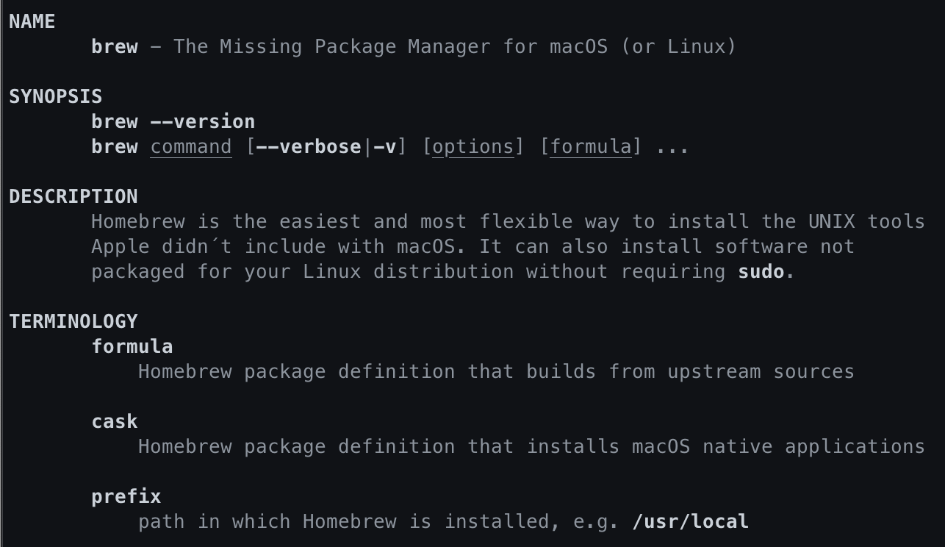This screenshot has height=547, width=945.
Task: Click the bold 'cask' term
Action: (115, 422)
